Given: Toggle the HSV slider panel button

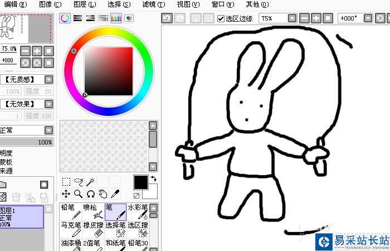Looking at the screenshot, I should [90, 18].
